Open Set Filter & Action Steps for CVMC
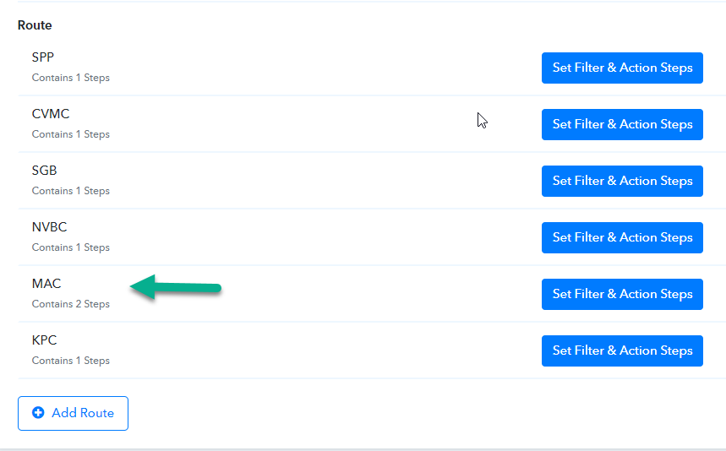Image resolution: width=726 pixels, height=451 pixels. [x=622, y=124]
